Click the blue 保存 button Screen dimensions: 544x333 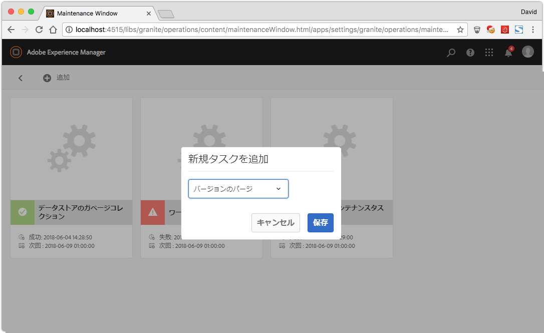coord(320,223)
